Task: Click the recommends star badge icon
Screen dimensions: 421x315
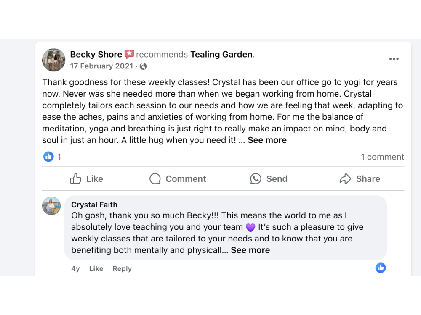Action: point(129,54)
